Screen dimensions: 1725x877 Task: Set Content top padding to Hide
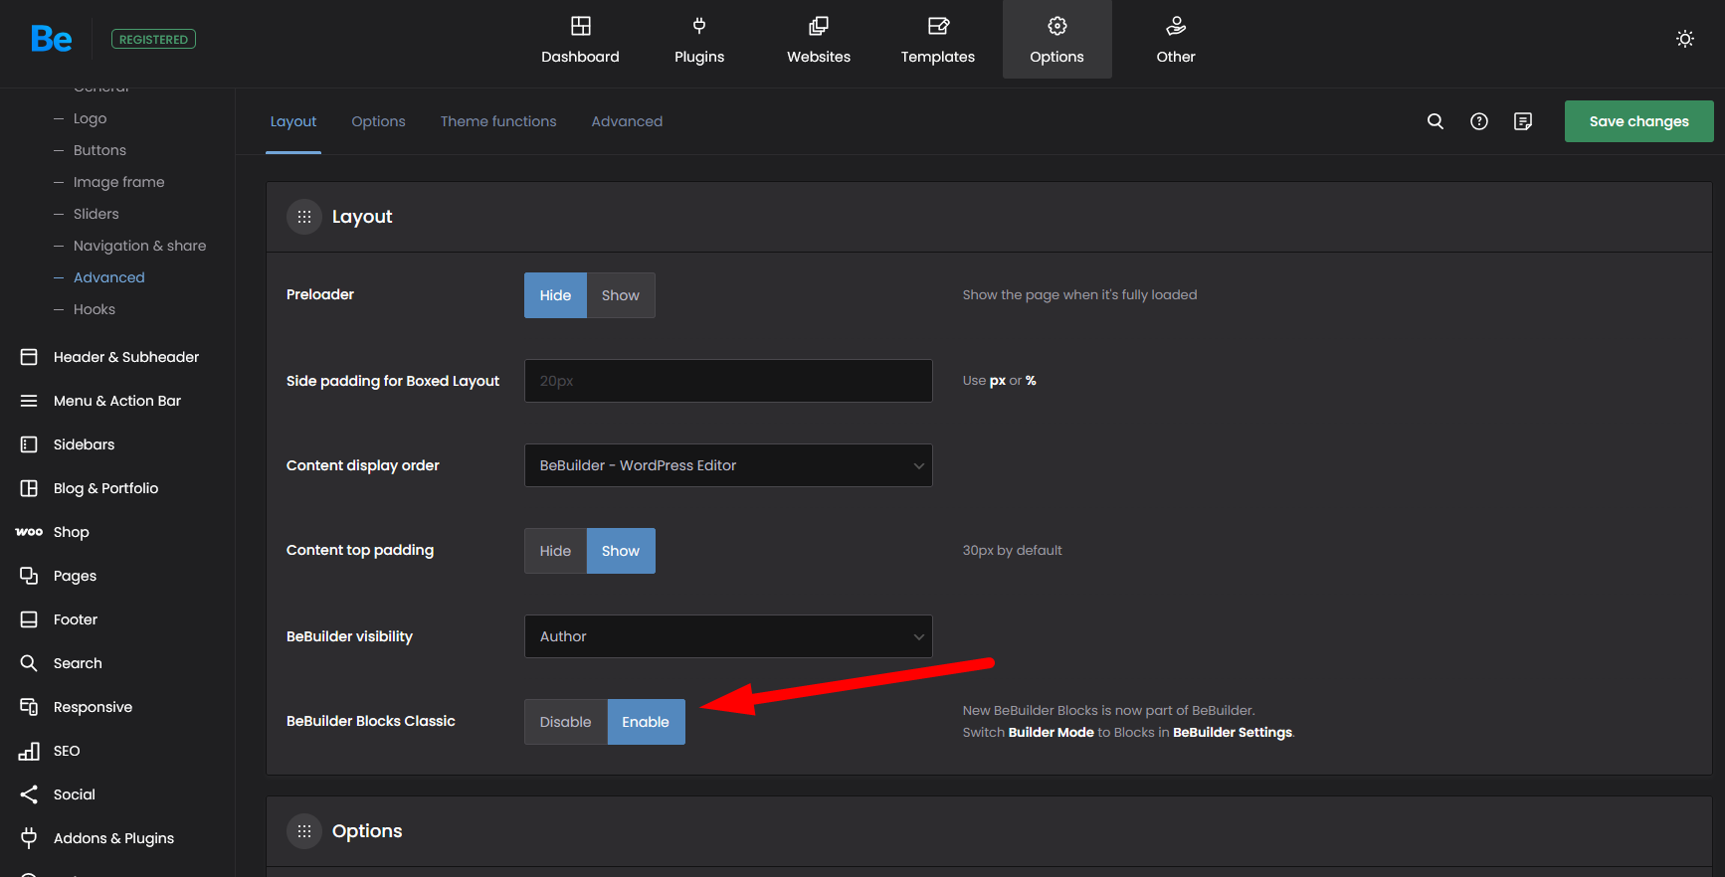(555, 551)
